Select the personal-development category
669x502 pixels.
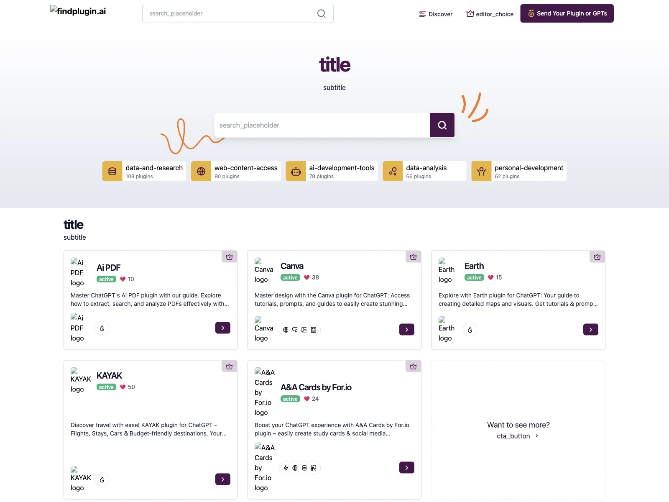pyautogui.click(x=519, y=171)
